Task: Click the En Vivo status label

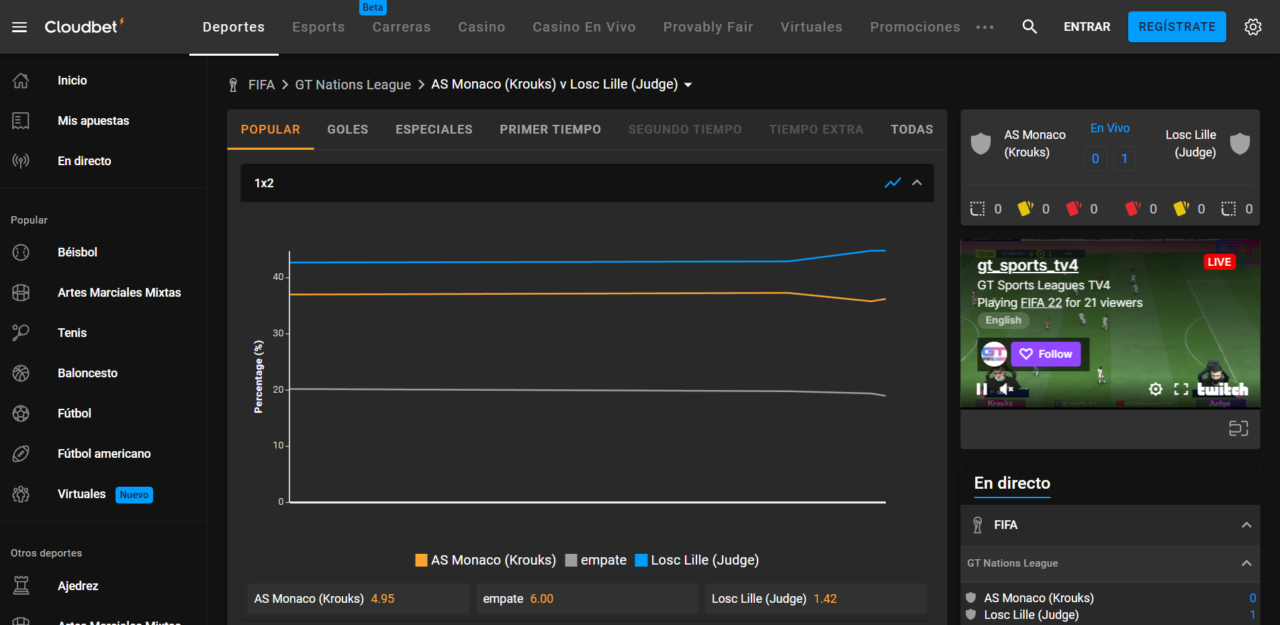Action: point(1110,128)
